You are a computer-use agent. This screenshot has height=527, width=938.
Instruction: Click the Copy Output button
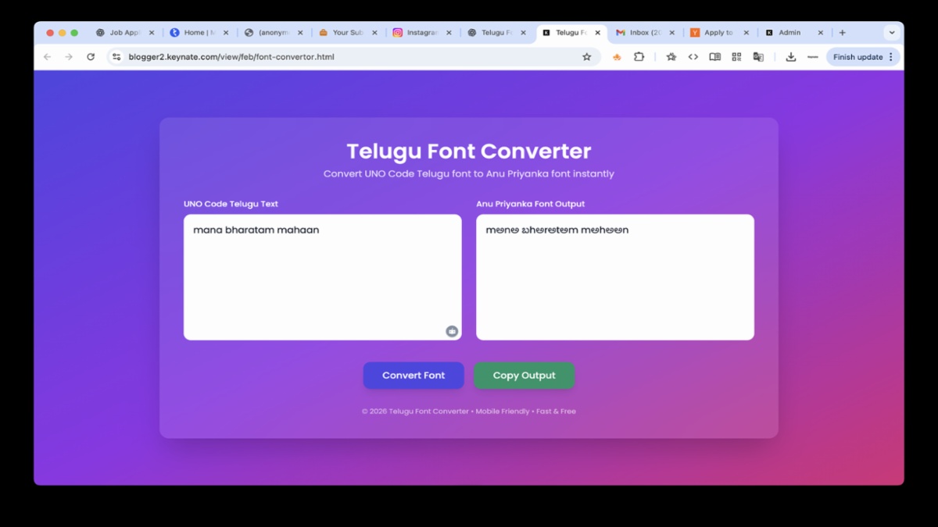(524, 376)
